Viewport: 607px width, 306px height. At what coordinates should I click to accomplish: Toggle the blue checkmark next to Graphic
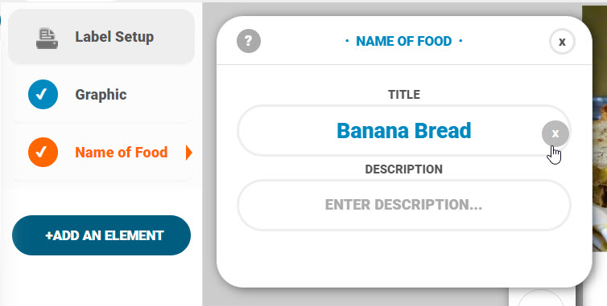tap(43, 94)
